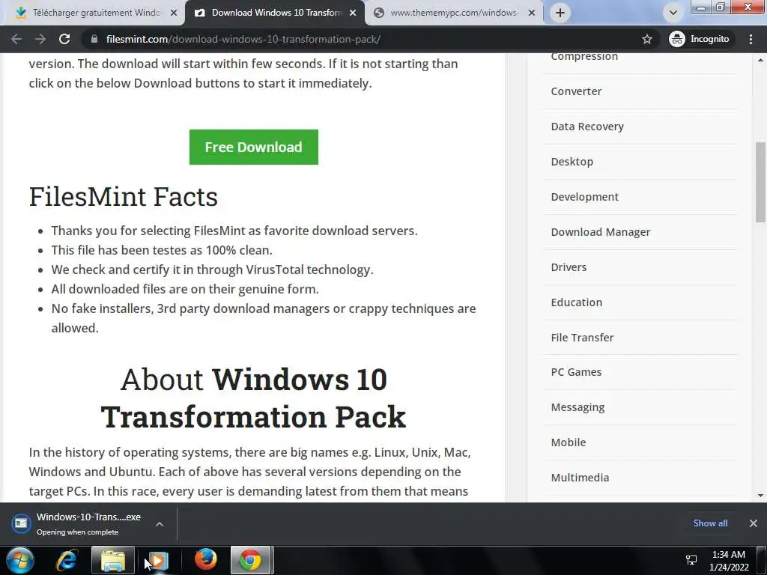767x575 pixels.
Task: Click network icon in system tray
Action: 691,560
